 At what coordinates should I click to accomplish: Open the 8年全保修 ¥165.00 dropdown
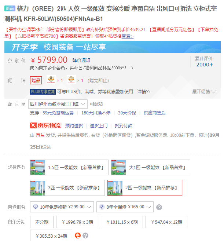point(125,207)
